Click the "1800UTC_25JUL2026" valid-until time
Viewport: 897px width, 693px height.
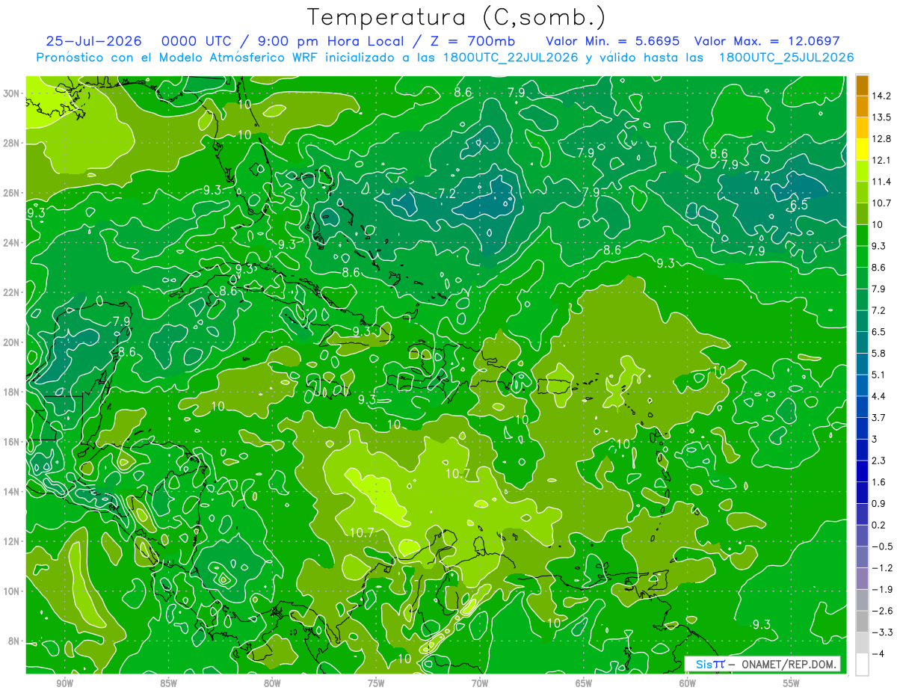click(x=786, y=58)
